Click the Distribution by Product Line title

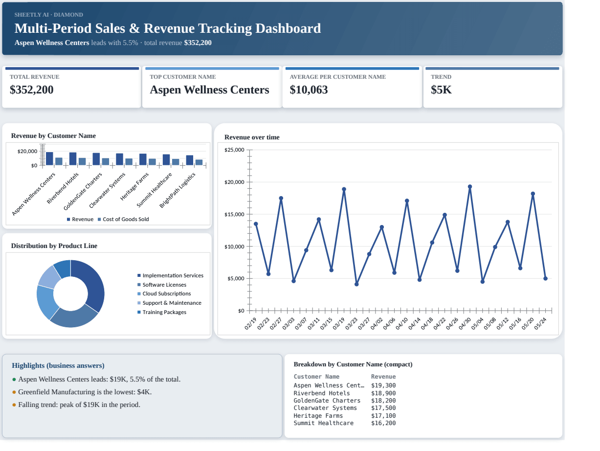(54, 246)
